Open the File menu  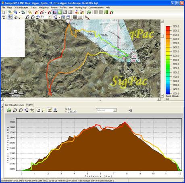pyautogui.click(x=3, y=8)
